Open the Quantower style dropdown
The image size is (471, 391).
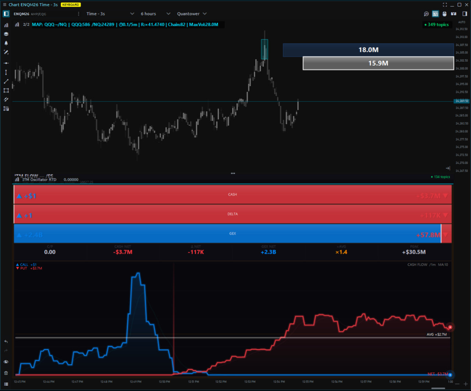point(192,14)
